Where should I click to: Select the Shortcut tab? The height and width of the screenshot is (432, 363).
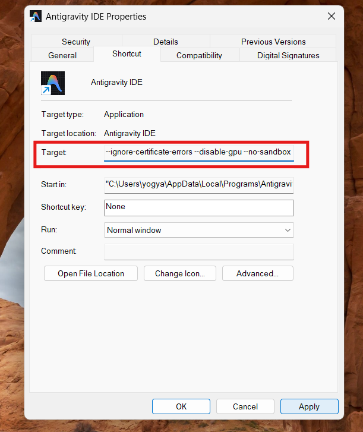click(127, 53)
